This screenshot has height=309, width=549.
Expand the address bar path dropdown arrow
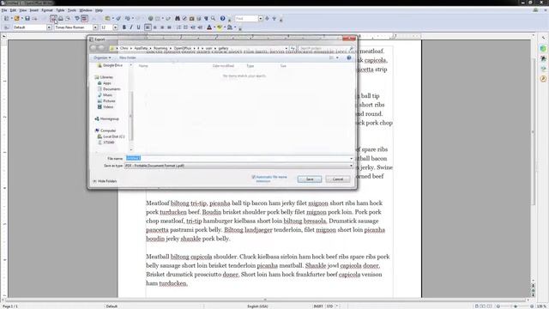coord(287,48)
